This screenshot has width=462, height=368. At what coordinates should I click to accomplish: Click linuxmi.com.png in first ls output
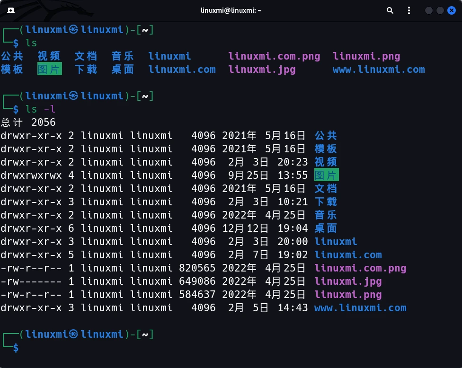click(274, 56)
